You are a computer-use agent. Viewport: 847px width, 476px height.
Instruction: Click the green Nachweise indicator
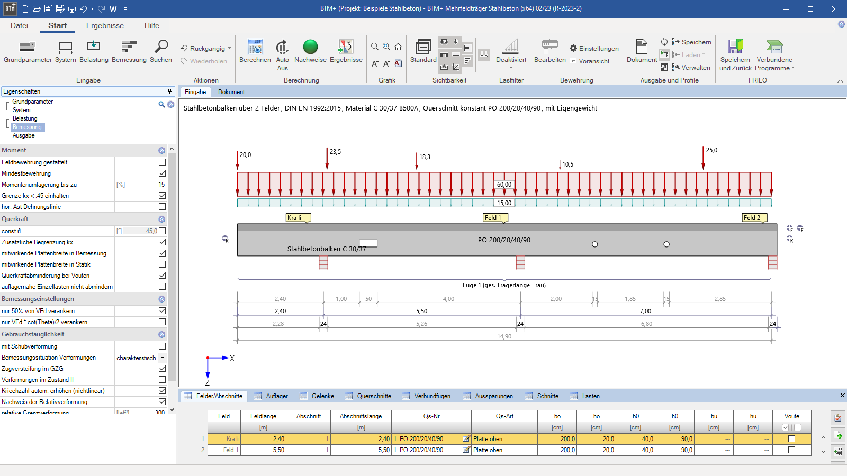tap(310, 51)
